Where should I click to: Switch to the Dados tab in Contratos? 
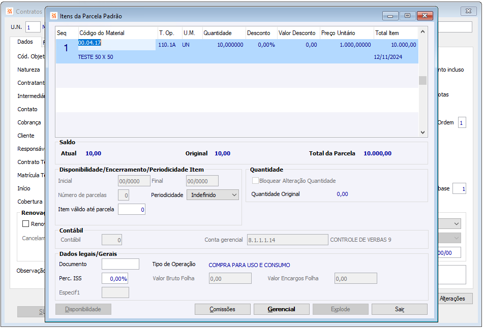pyautogui.click(x=25, y=42)
